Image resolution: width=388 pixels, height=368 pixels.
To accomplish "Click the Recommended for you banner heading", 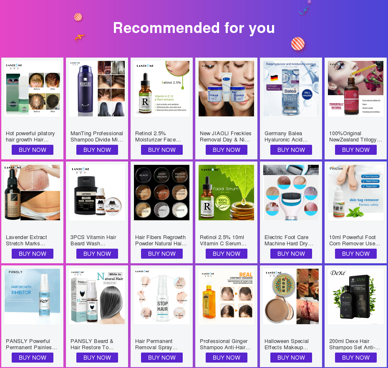I will [x=194, y=28].
